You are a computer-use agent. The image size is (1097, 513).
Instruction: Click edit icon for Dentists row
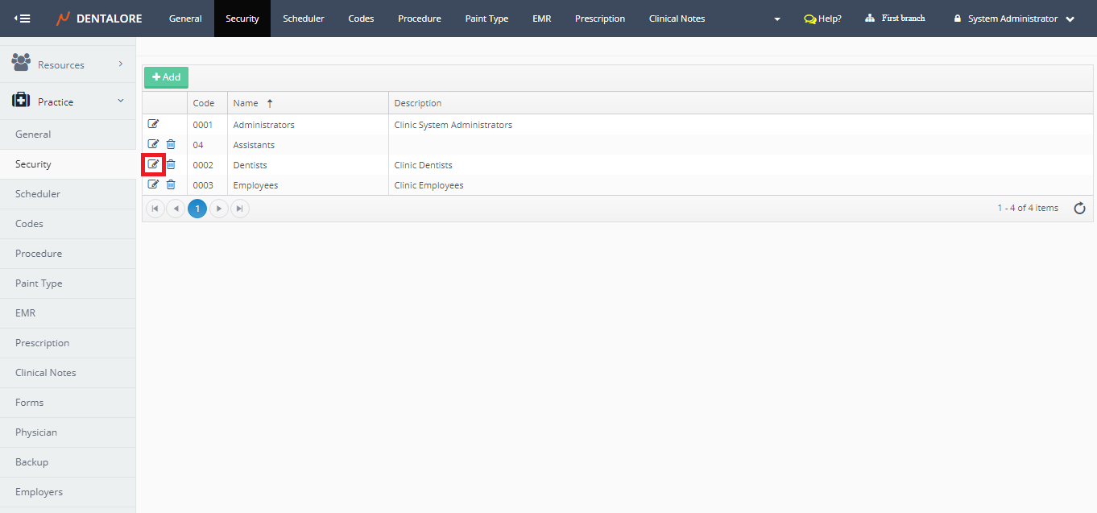pyautogui.click(x=153, y=164)
